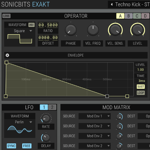Select operator tab D
The image size is (150, 150).
coord(145,16)
